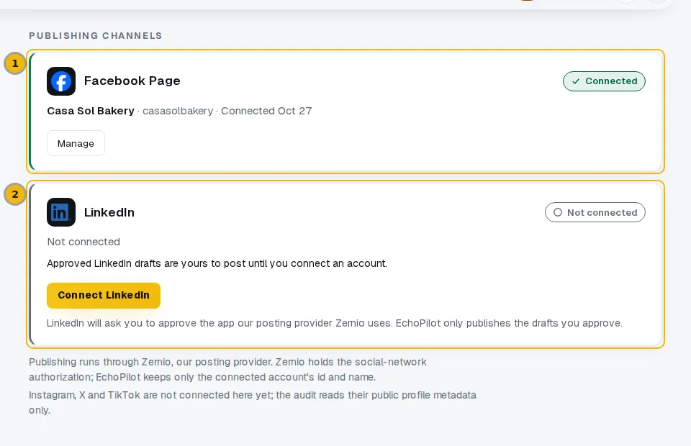This screenshot has height=446, width=691.
Task: Click the casasolbakery handle text
Action: pos(178,111)
